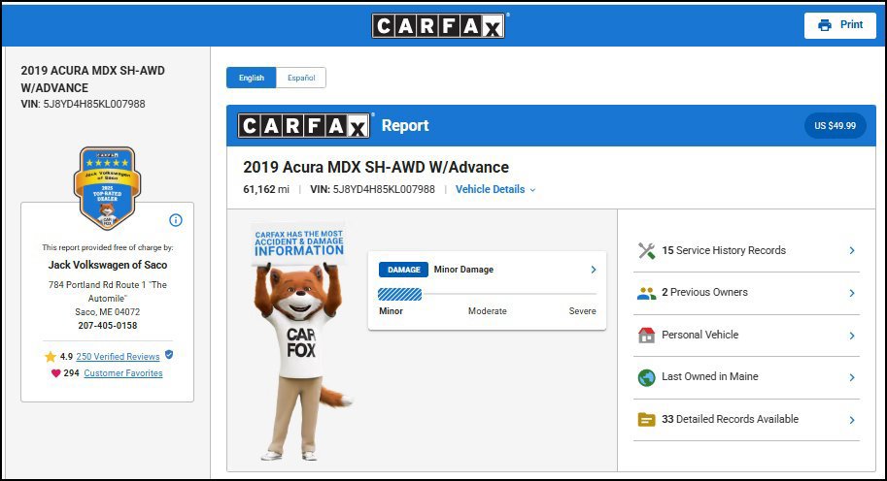The image size is (887, 481).
Task: Click the house icon for Personal Vehicle
Action: pos(647,336)
